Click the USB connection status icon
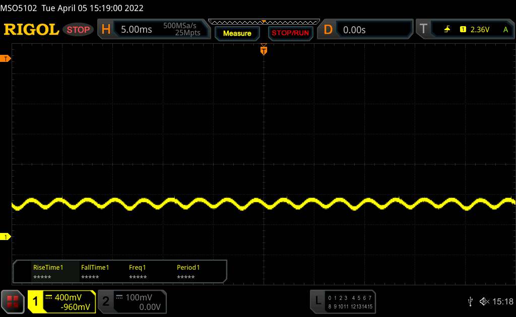Image resolution: width=516 pixels, height=317 pixels. pyautogui.click(x=470, y=301)
